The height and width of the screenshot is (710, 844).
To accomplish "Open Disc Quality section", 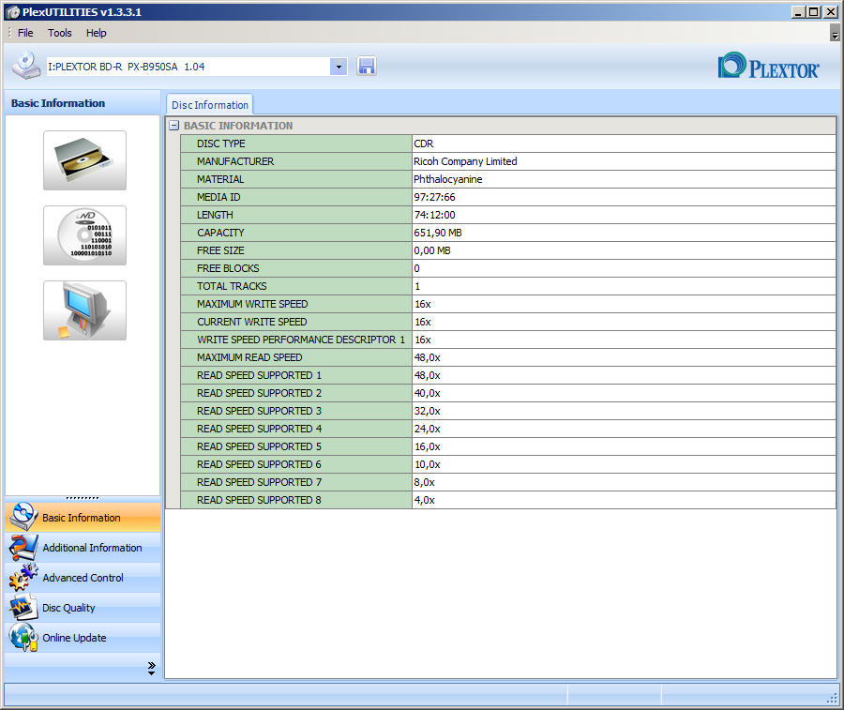I will click(x=83, y=608).
